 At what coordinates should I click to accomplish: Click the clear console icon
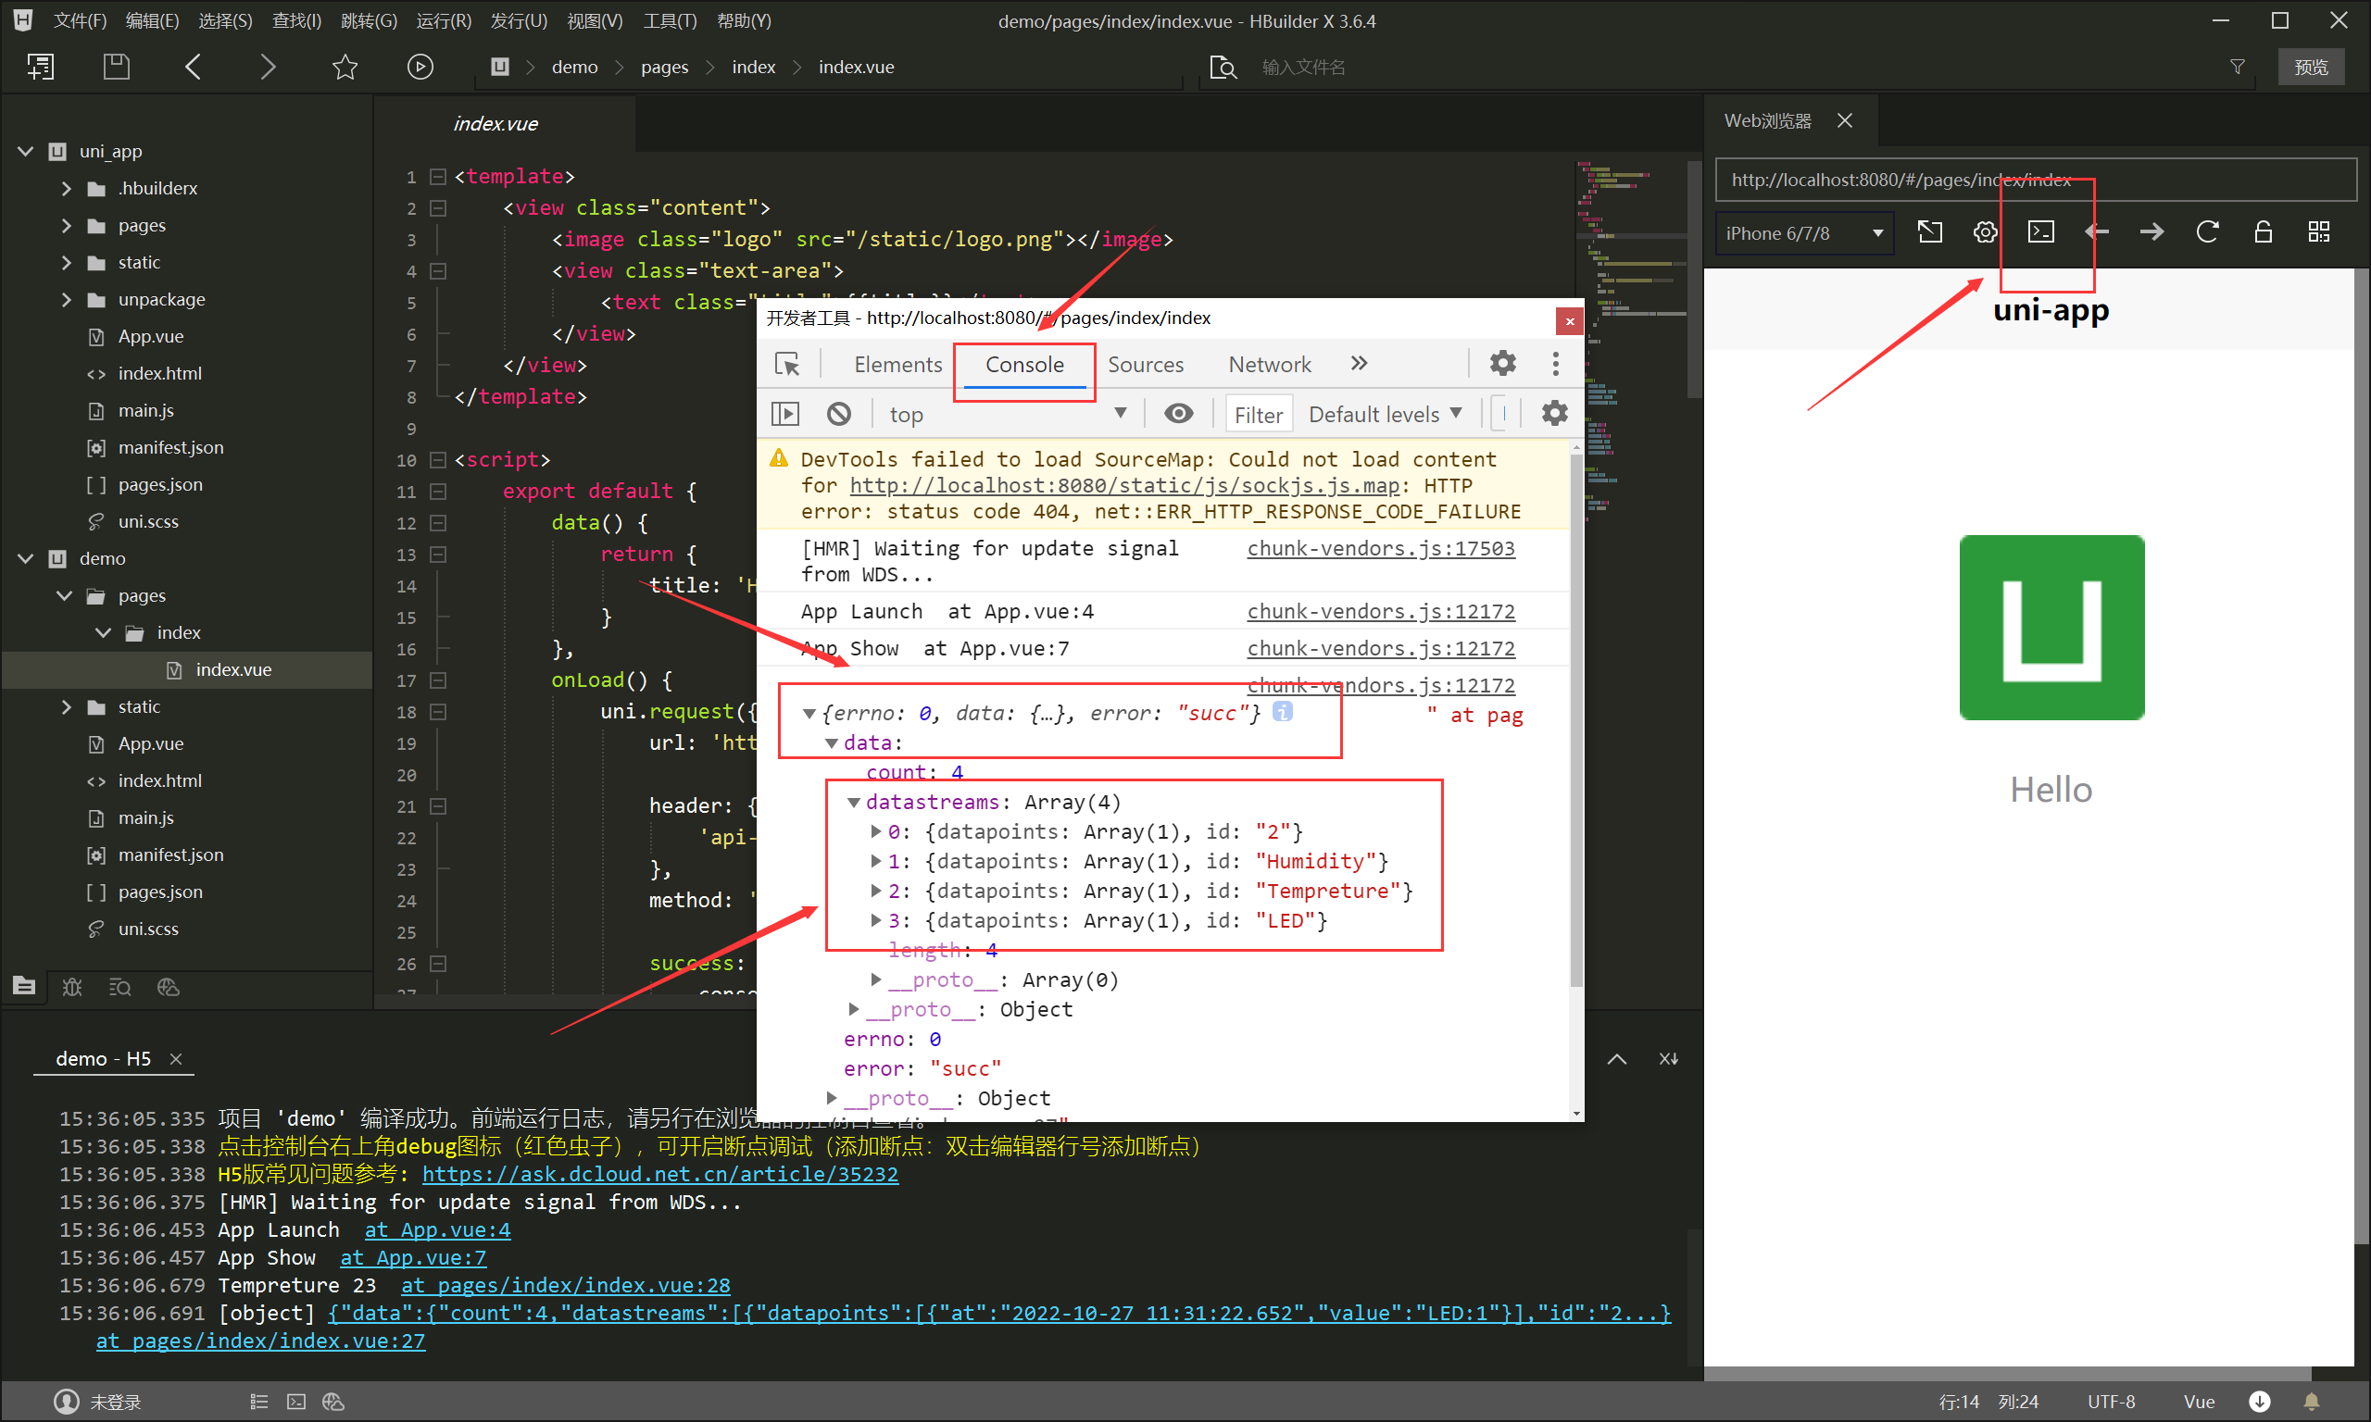(x=838, y=414)
